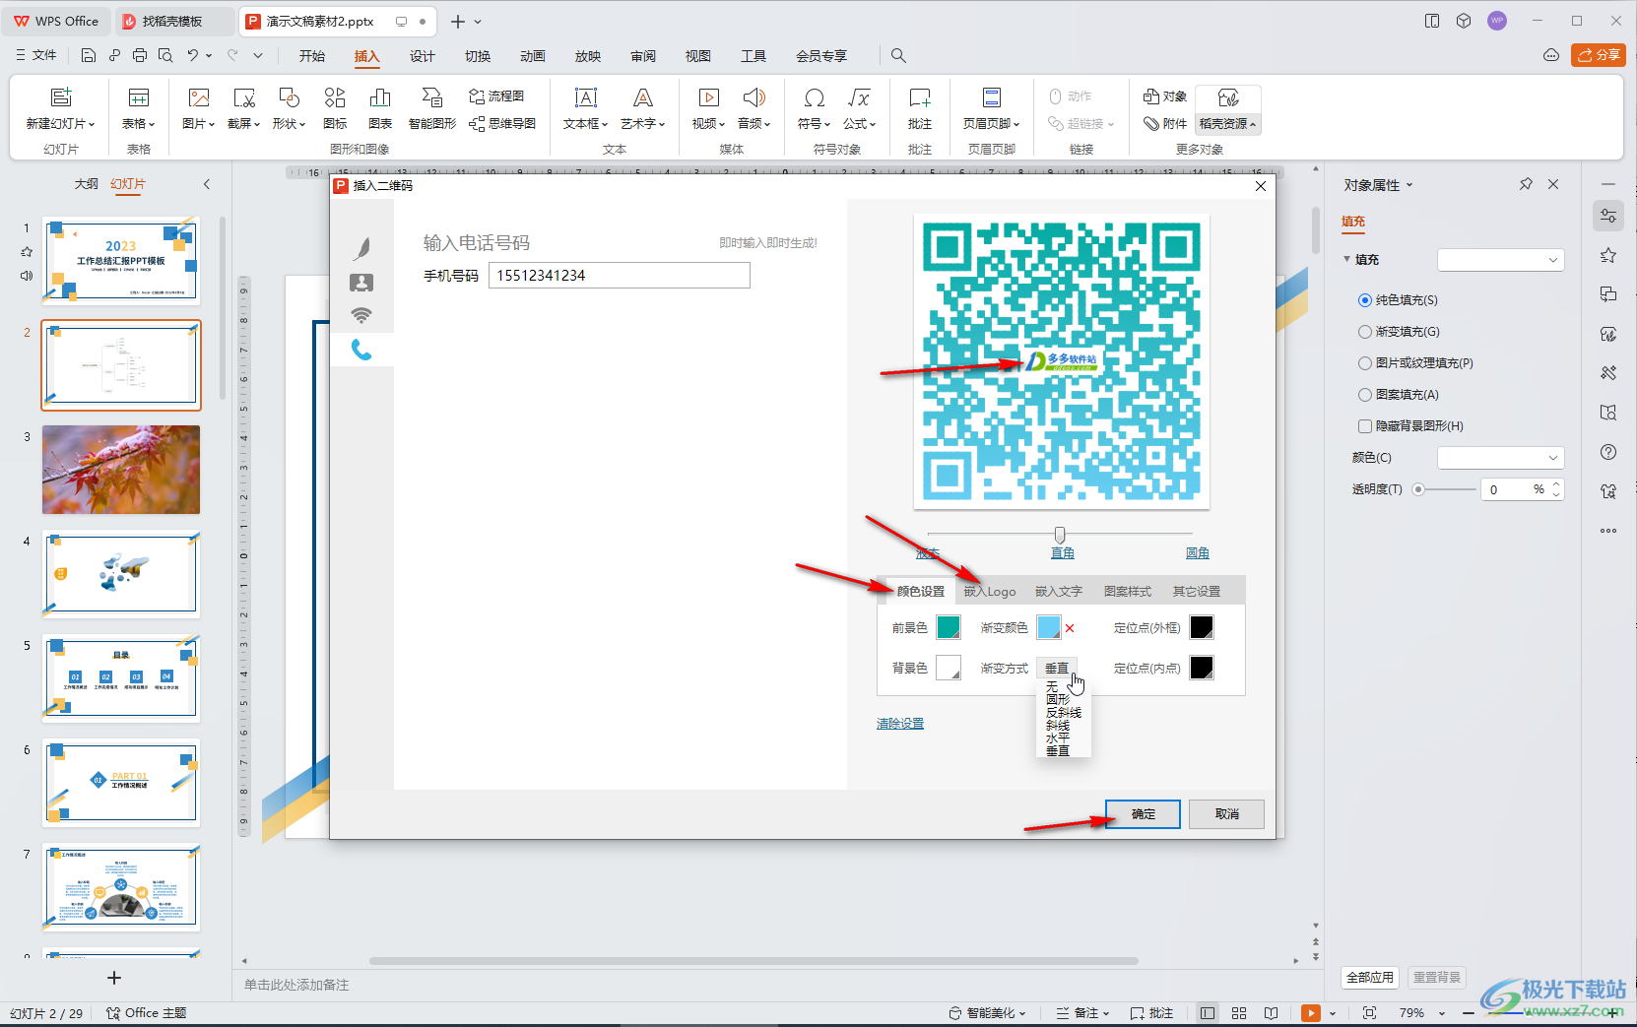Choose 水平 from the gradient style list
Viewport: 1637px width, 1027px height.
(x=1058, y=738)
